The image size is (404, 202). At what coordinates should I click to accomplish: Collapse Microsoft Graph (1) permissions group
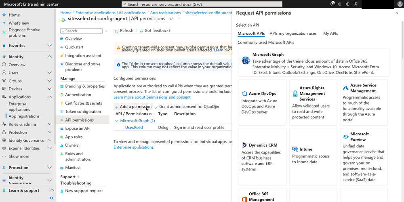coord(117,120)
